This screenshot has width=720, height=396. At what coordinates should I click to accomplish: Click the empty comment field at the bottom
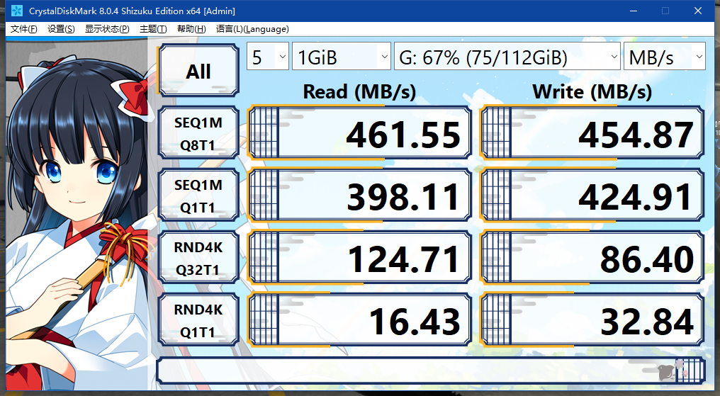[x=431, y=370]
